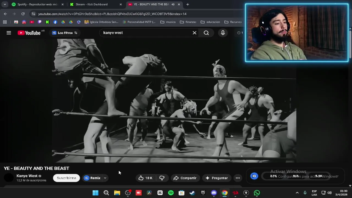Open the tab search dropdown chevron
The image size is (352, 198).
click(x=5, y=4)
